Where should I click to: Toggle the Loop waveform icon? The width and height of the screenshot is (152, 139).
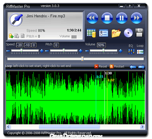tap(140, 52)
